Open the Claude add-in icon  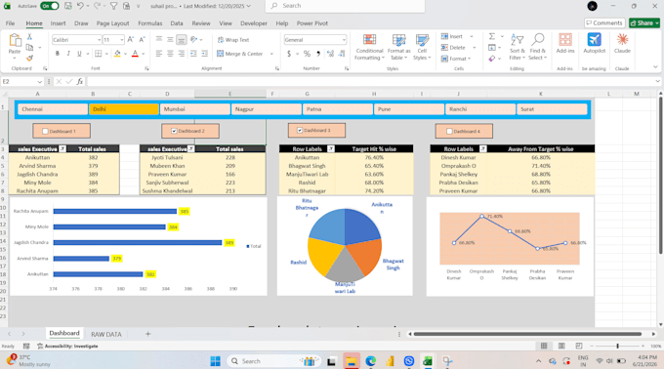tap(622, 39)
